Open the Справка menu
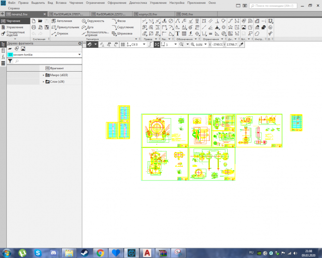Image resolution: width=322 pixels, height=258 pixels. tap(14, 8)
